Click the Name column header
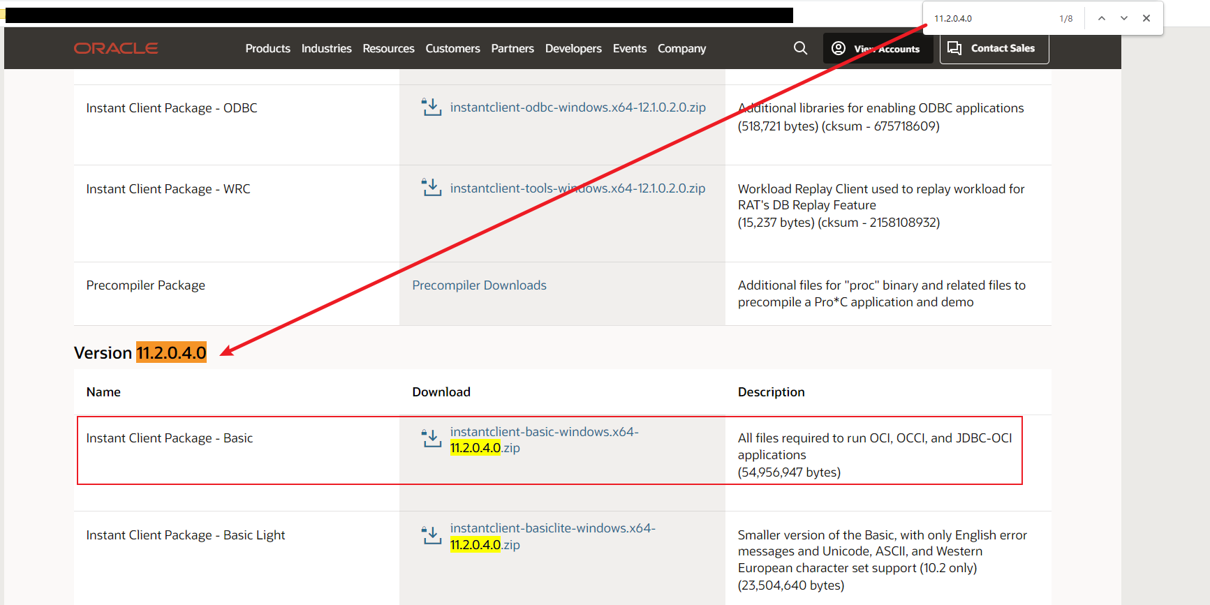The height and width of the screenshot is (605, 1210). point(103,392)
